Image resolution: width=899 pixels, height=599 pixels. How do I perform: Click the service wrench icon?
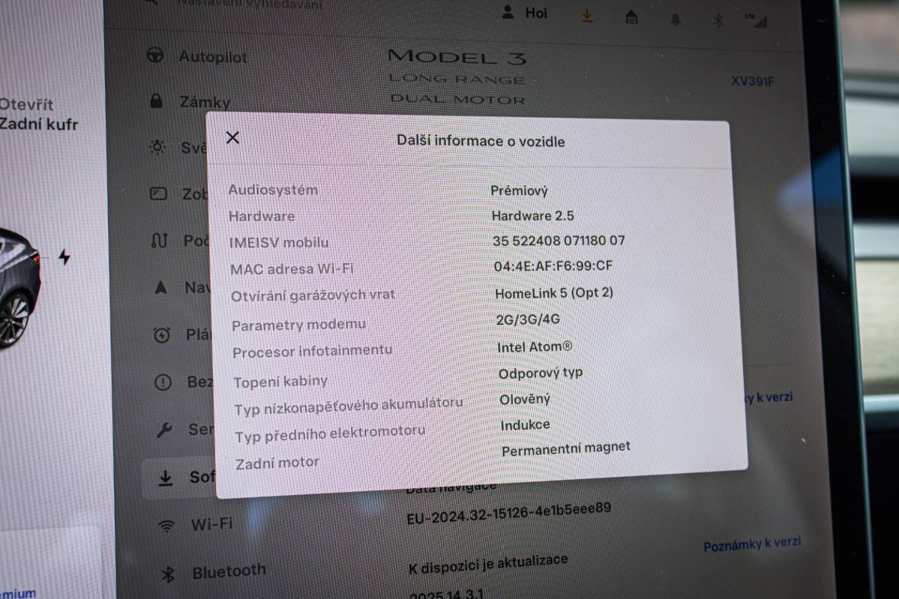coord(164,430)
